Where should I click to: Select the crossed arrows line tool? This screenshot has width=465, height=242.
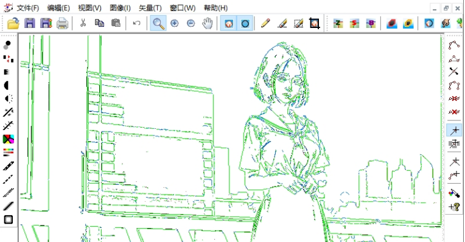pos(453,72)
